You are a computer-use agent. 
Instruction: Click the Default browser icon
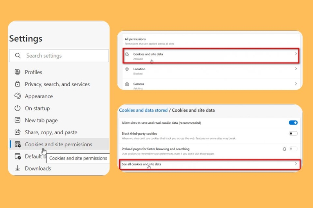[18, 156]
